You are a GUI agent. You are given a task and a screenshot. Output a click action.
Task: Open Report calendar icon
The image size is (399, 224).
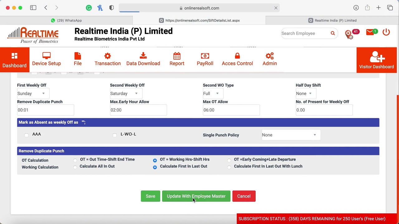click(177, 56)
